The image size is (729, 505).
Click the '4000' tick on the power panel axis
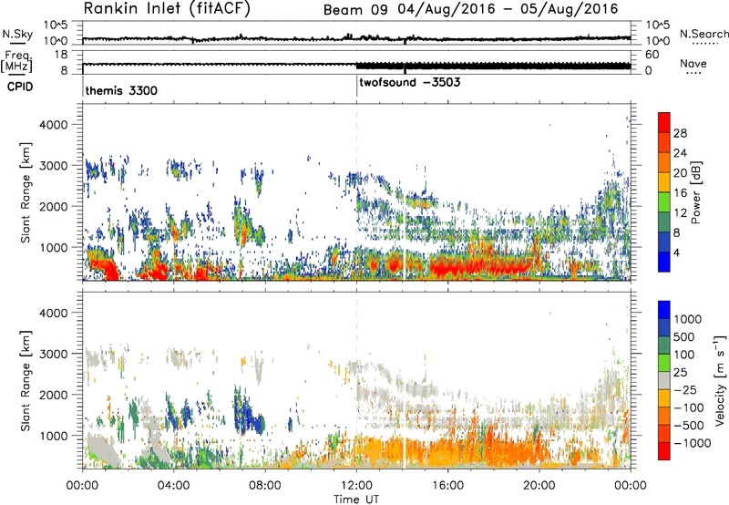[53, 125]
